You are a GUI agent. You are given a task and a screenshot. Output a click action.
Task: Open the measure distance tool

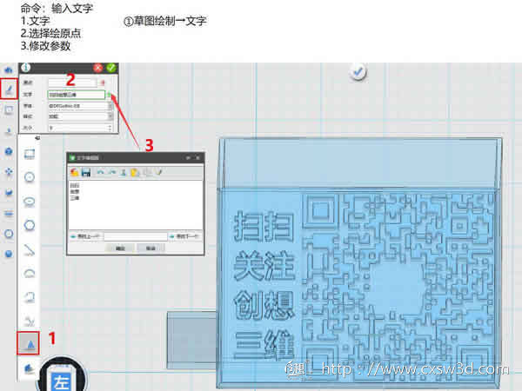pyautogui.click(x=9, y=234)
